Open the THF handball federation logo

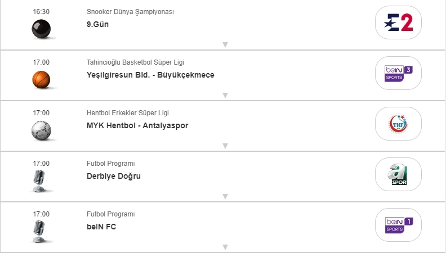coord(398,124)
